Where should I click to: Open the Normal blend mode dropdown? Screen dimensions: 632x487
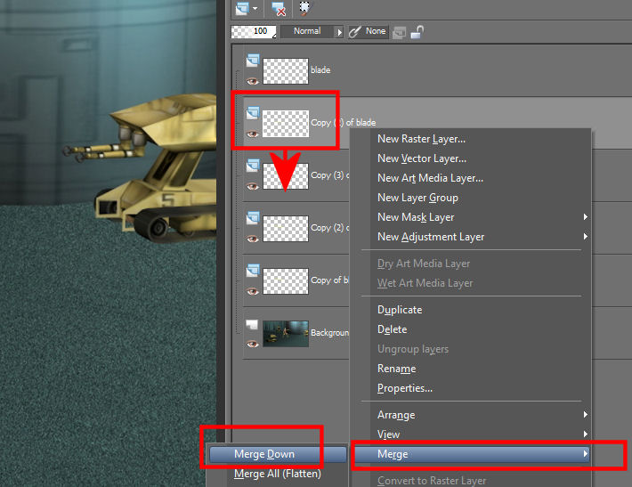(x=307, y=31)
